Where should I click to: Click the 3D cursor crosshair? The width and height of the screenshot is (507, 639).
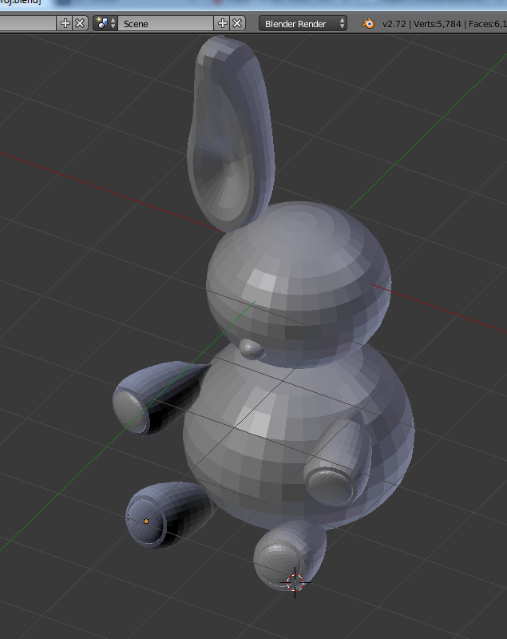click(x=295, y=583)
